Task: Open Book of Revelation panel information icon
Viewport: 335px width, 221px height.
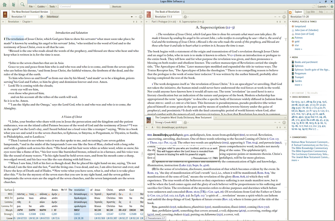Action: pyautogui.click(x=284, y=17)
